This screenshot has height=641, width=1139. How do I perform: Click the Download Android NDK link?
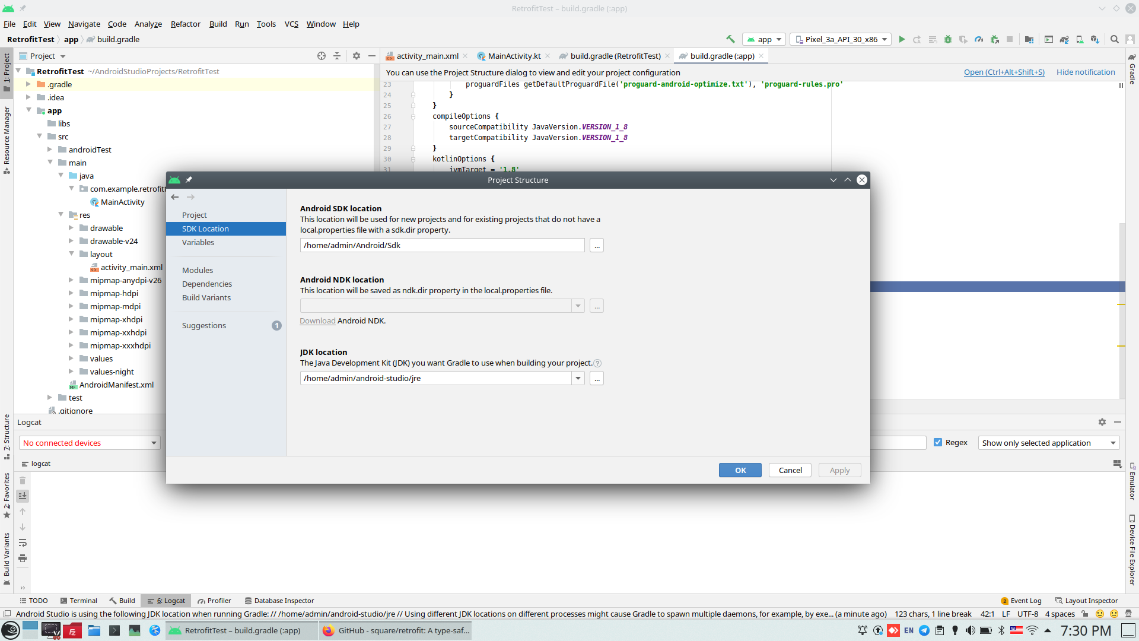317,320
